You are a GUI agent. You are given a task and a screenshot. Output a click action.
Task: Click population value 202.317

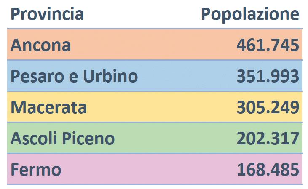tap(267, 138)
